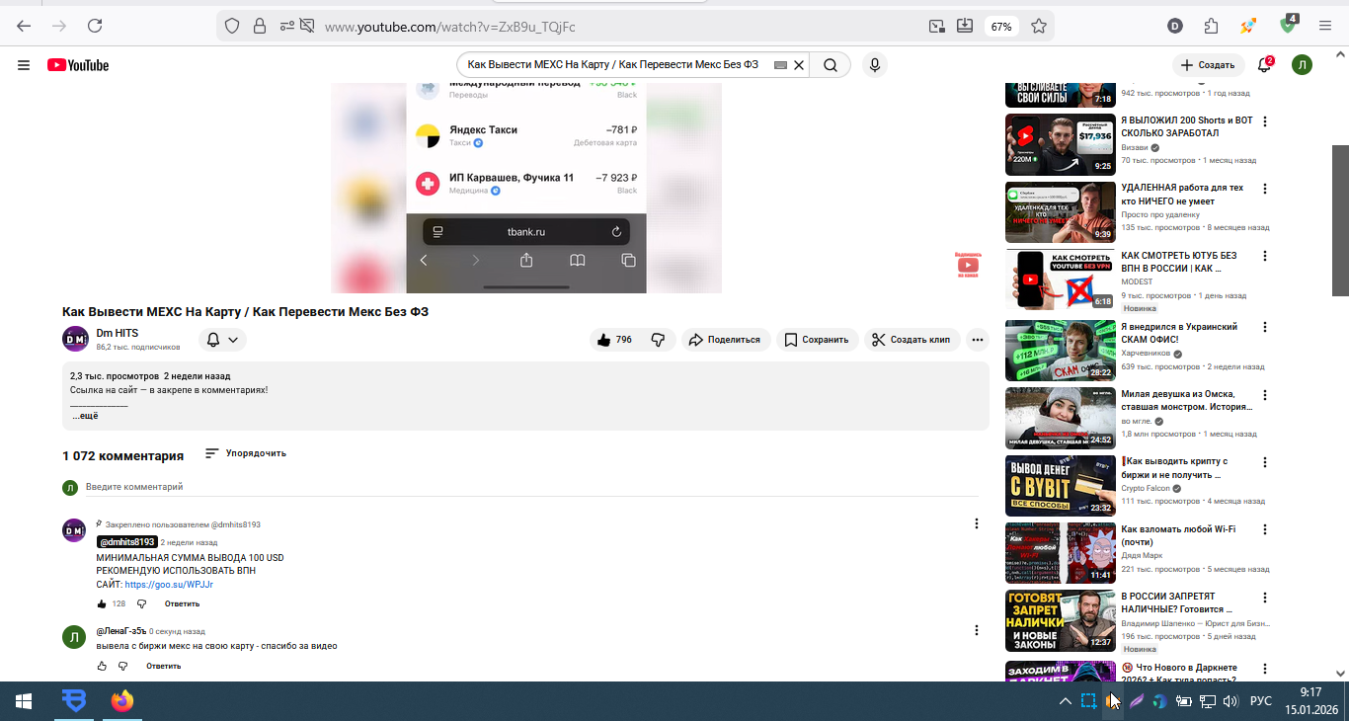Open the @dmhits8193 author badge

pyautogui.click(x=126, y=542)
